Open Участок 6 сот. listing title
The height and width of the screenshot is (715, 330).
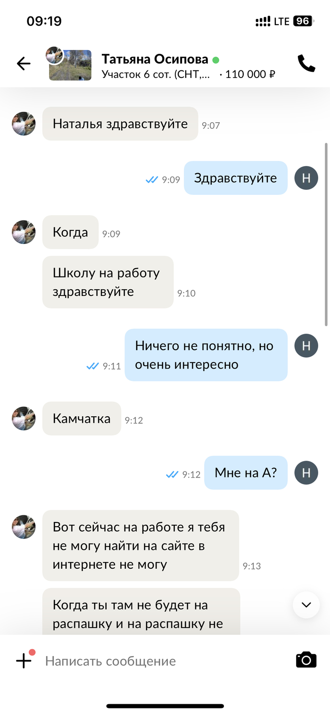(156, 74)
